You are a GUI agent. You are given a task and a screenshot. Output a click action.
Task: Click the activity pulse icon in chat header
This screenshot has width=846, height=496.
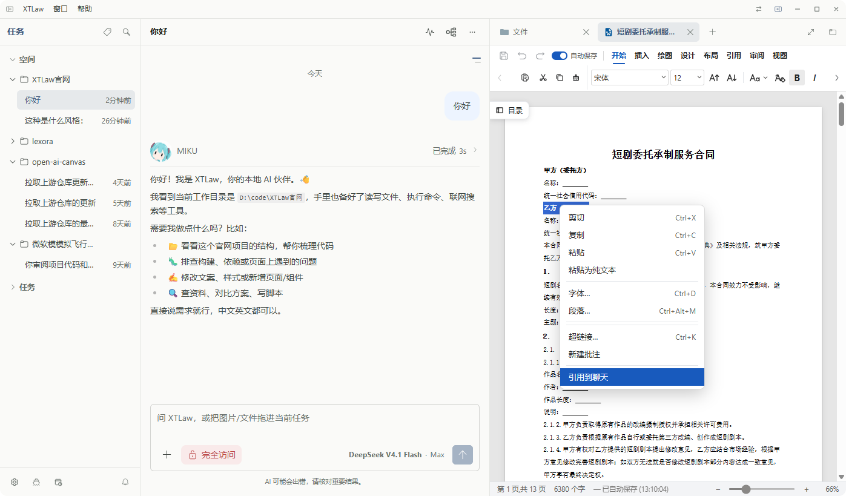click(430, 32)
